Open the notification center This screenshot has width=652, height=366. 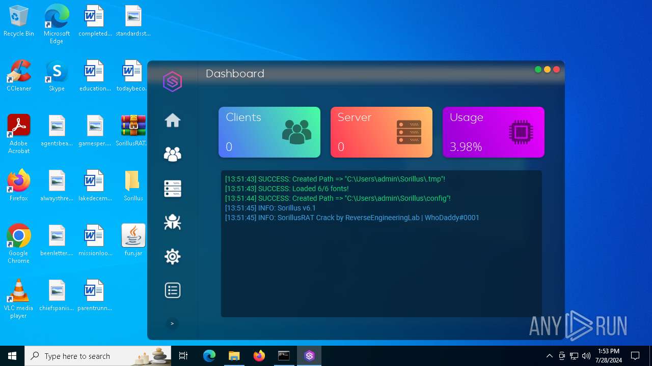[635, 356]
